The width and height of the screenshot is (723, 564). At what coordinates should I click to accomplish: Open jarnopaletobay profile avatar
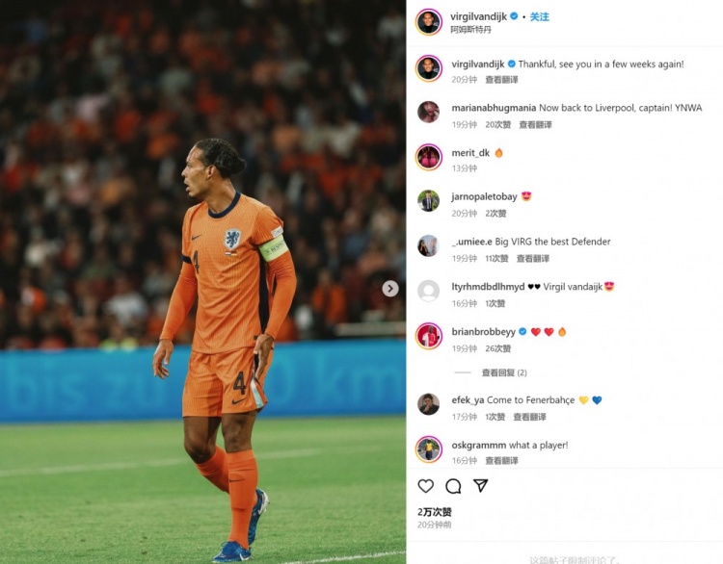[x=428, y=201]
